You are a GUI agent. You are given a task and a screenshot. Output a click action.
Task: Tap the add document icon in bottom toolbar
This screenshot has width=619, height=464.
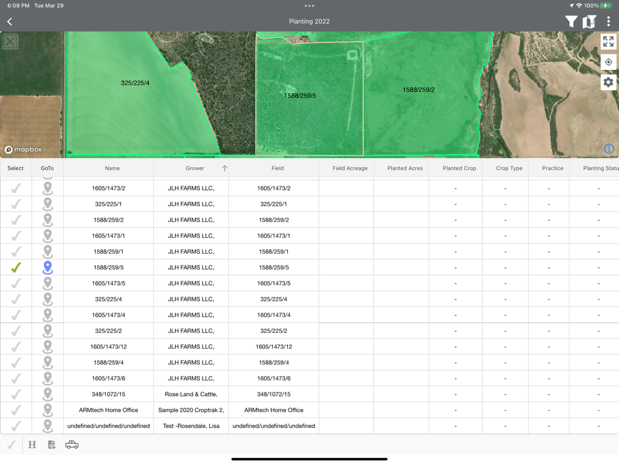[x=51, y=445]
